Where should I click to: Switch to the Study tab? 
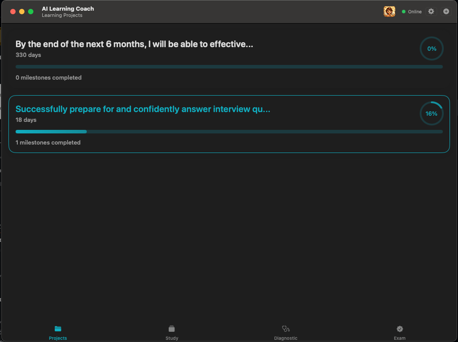[x=172, y=332]
